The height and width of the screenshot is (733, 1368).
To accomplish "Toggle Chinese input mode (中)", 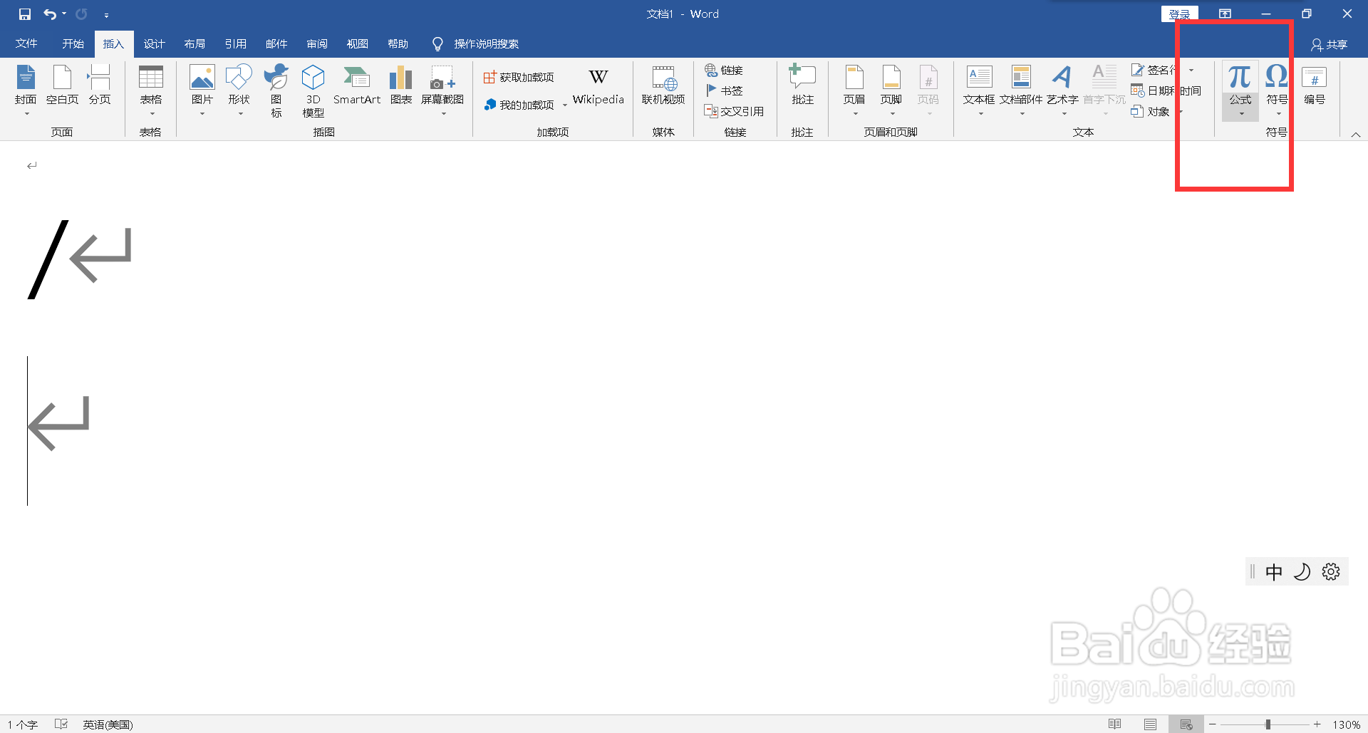I will click(1274, 572).
